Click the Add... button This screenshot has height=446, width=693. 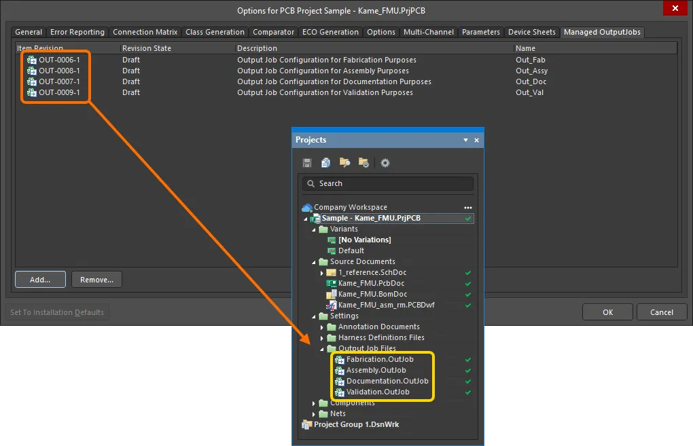click(40, 280)
